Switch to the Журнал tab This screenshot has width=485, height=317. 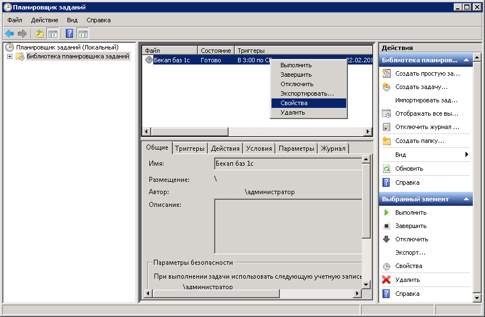[333, 148]
